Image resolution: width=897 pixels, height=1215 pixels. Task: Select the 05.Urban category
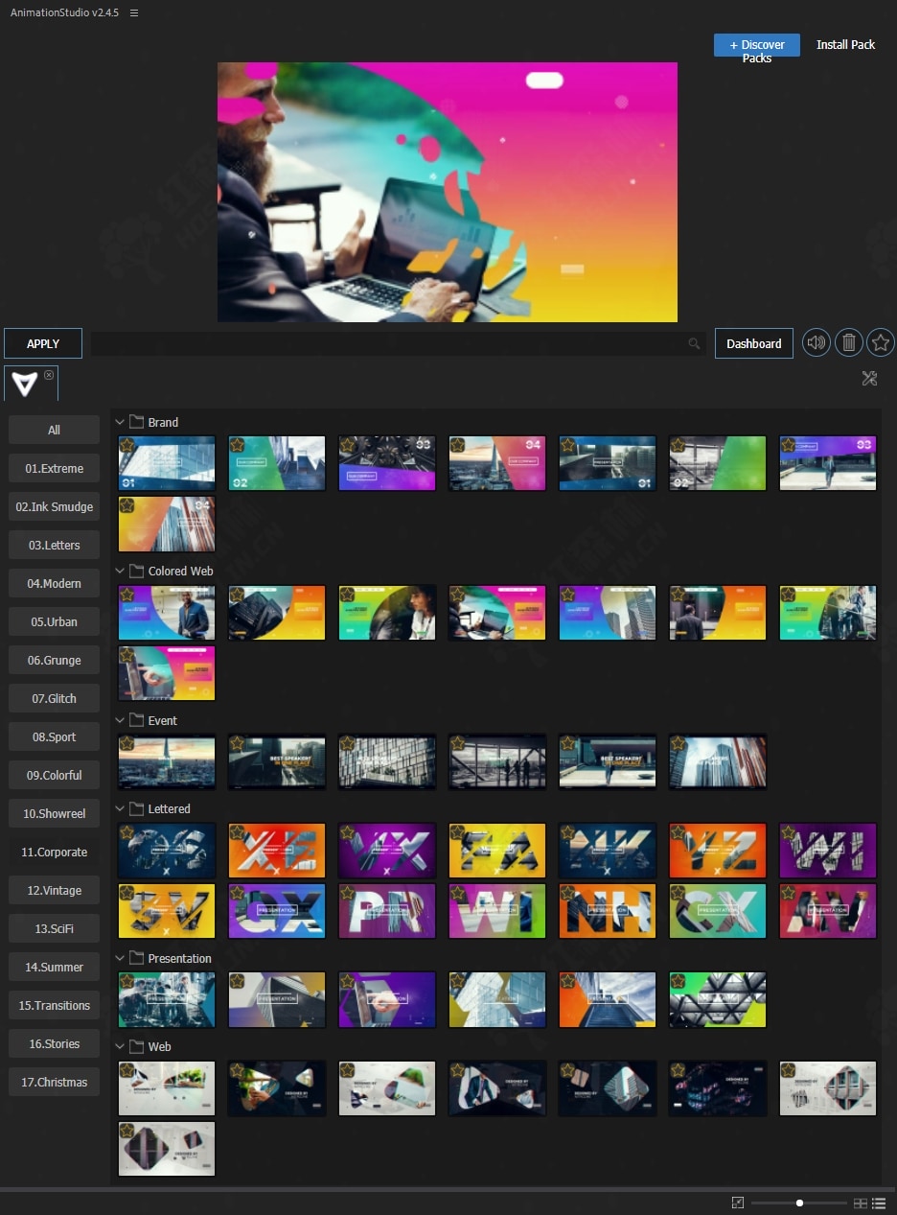54,621
